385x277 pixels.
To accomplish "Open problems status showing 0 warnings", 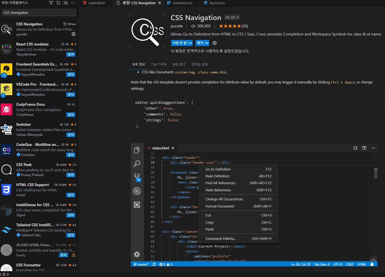I will click(5, 274).
